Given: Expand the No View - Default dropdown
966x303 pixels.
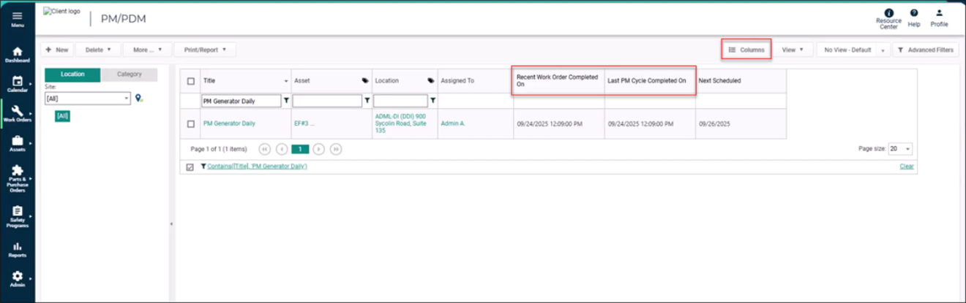Looking at the screenshot, I should coord(883,50).
